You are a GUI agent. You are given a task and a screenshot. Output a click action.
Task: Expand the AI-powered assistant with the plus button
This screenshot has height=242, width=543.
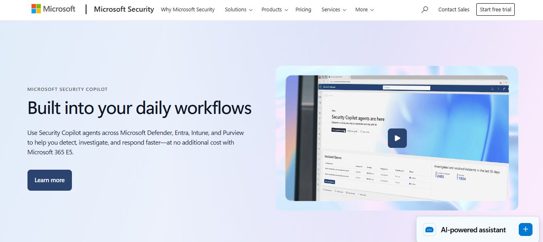click(x=525, y=229)
